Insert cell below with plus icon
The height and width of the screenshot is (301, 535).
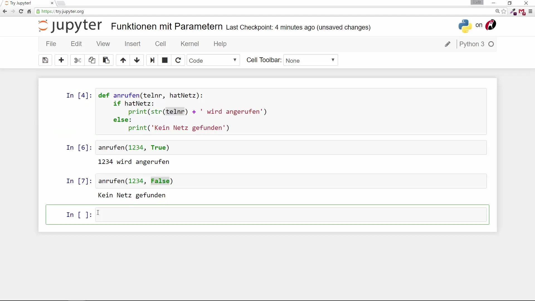pos(61,60)
